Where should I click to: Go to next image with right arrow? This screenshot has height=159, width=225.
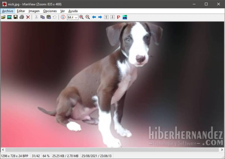(100, 17)
